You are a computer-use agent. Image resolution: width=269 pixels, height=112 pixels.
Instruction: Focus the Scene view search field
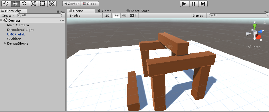[238, 15]
